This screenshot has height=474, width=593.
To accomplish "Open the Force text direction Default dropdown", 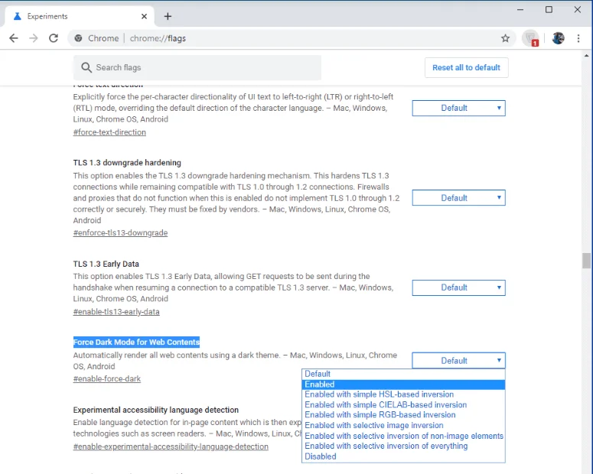I will point(459,108).
